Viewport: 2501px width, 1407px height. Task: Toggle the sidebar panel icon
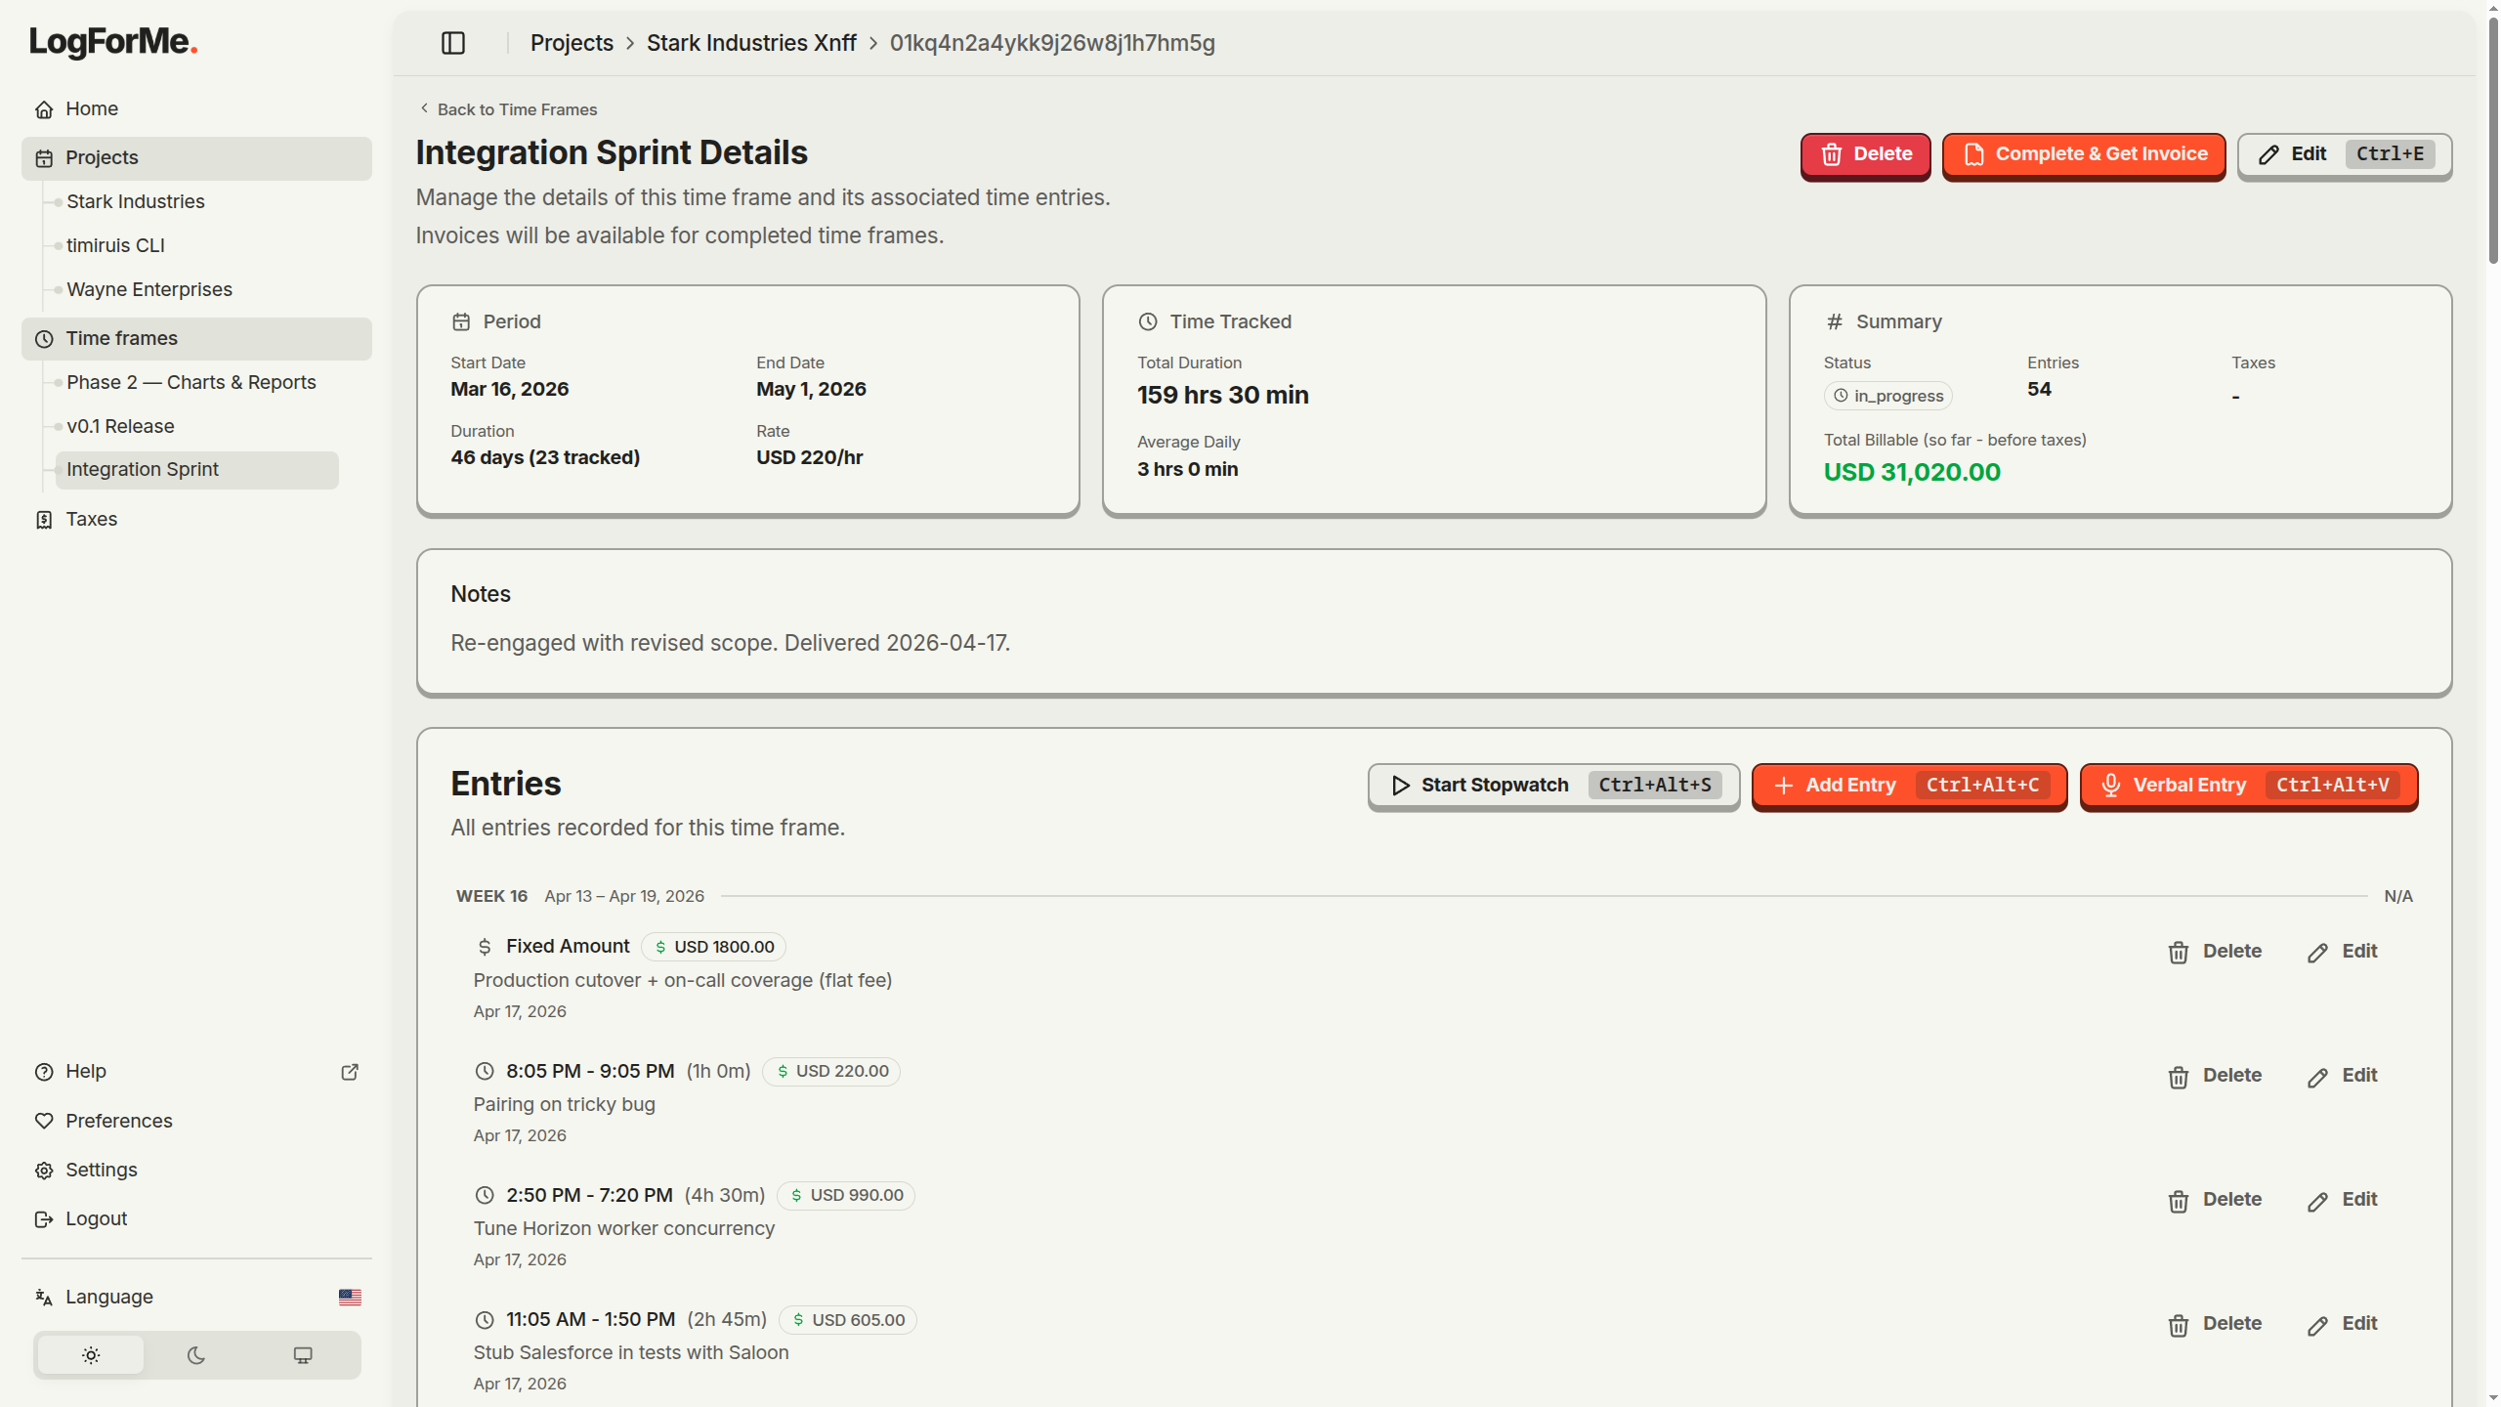pyautogui.click(x=452, y=43)
